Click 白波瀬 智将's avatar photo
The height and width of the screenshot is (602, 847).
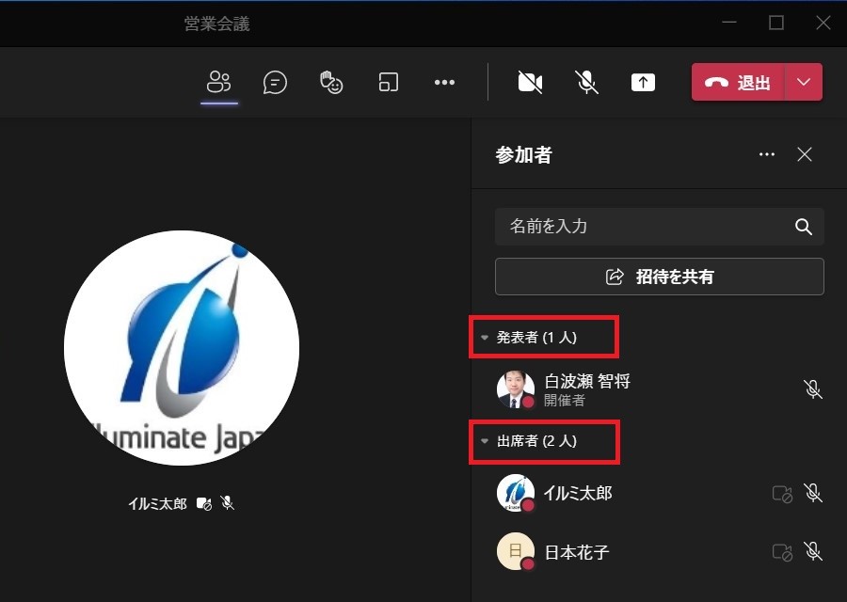click(x=516, y=389)
